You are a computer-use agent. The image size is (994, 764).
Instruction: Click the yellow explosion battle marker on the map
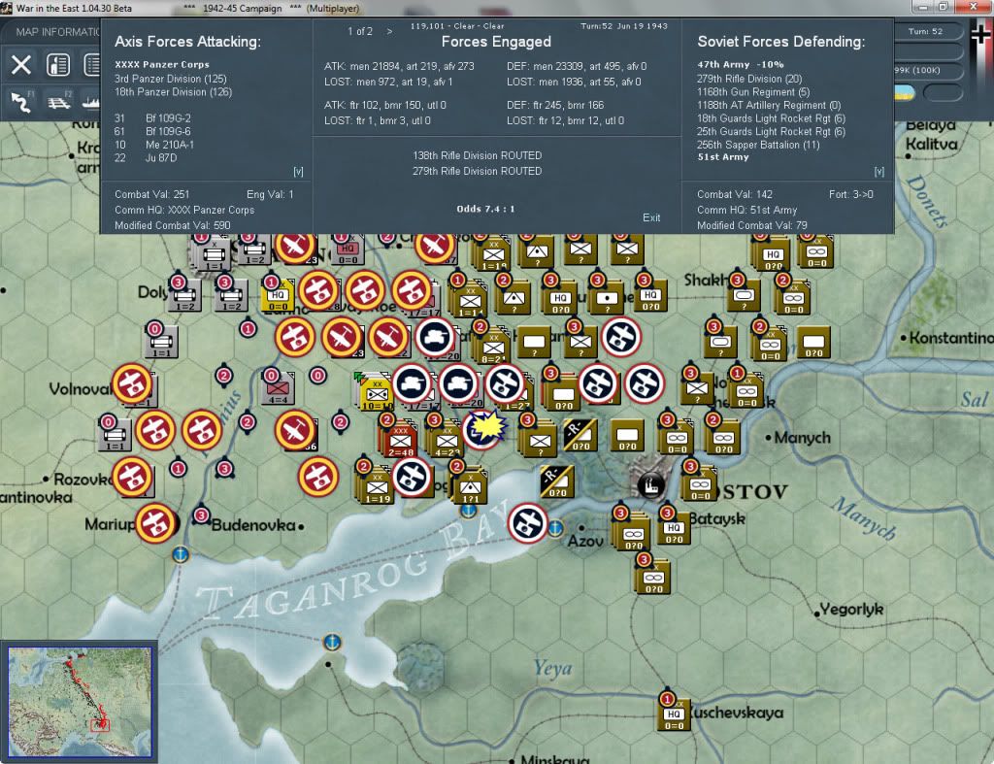485,428
